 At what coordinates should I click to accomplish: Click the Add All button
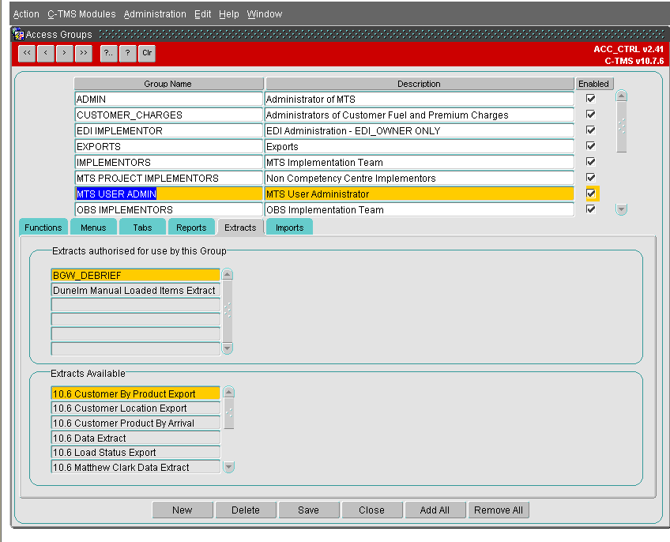435,510
